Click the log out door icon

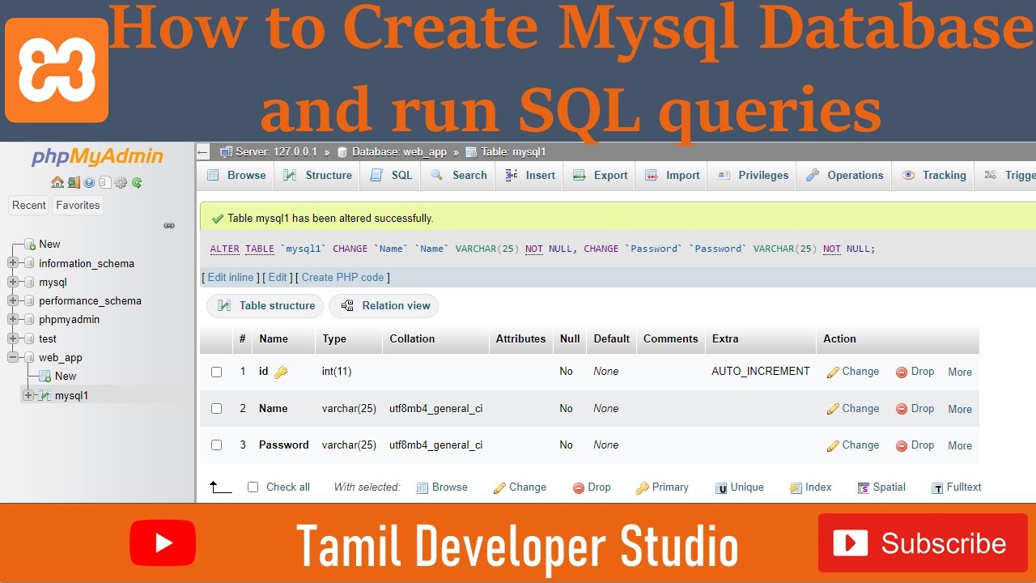click(x=73, y=182)
